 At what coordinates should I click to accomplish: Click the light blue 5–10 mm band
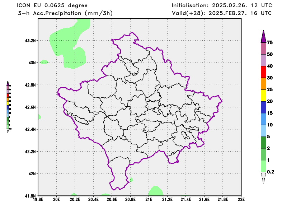(263, 131)
